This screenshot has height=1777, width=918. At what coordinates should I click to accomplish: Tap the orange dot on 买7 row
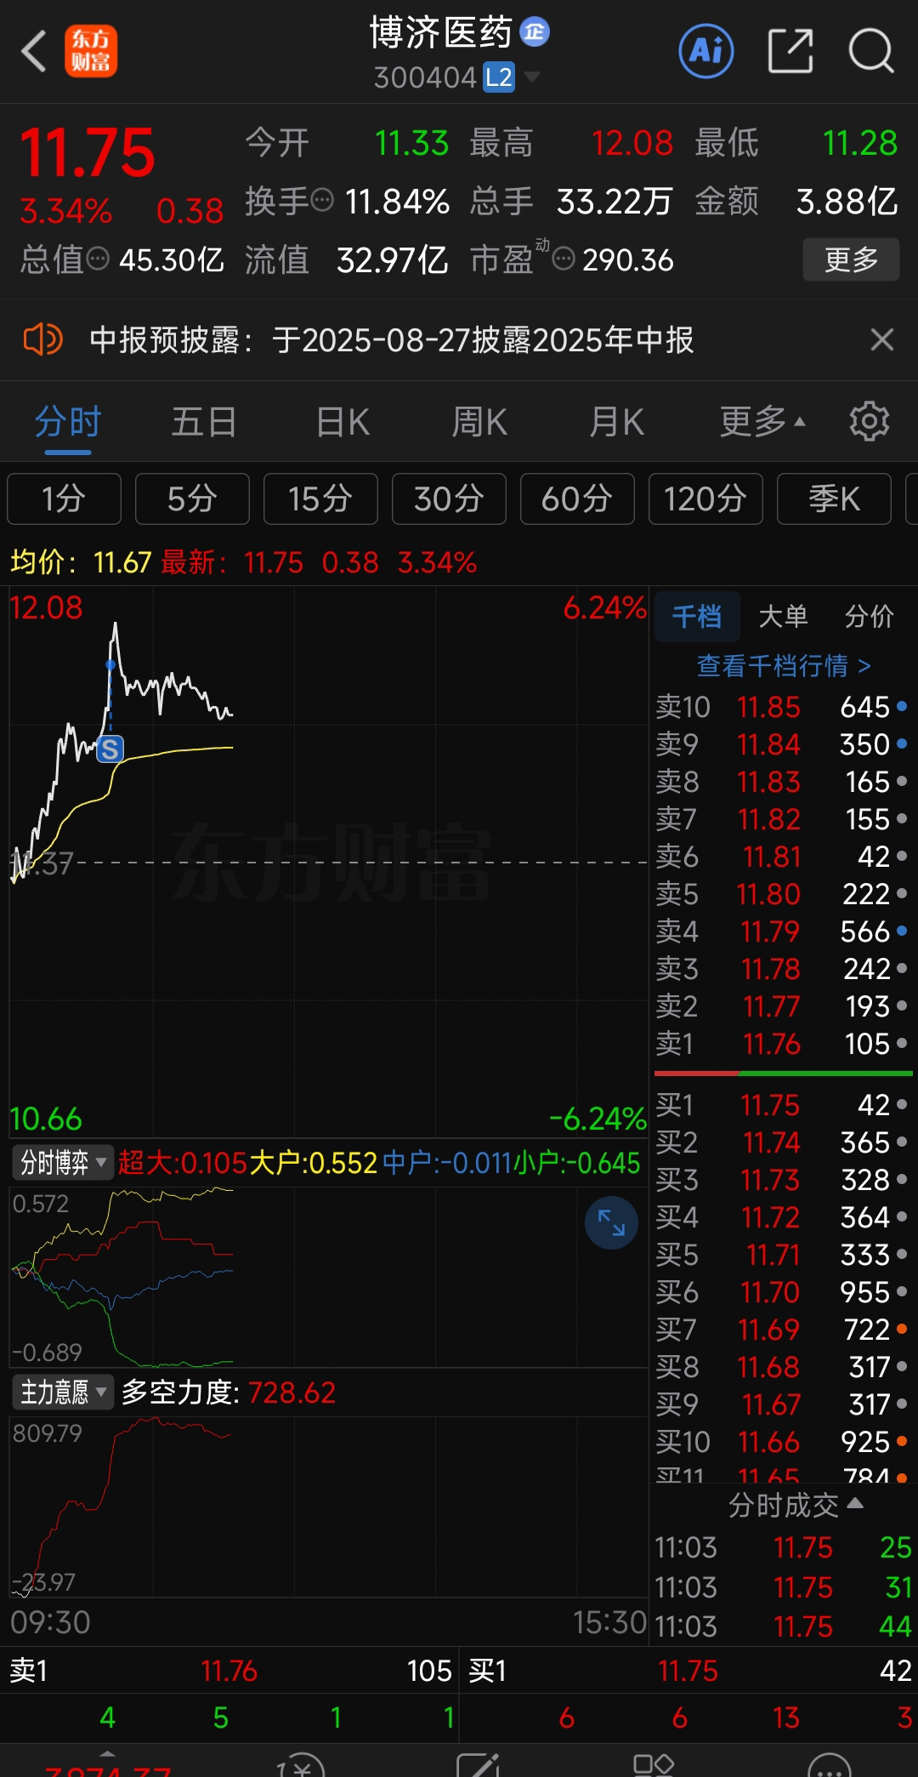point(902,1329)
